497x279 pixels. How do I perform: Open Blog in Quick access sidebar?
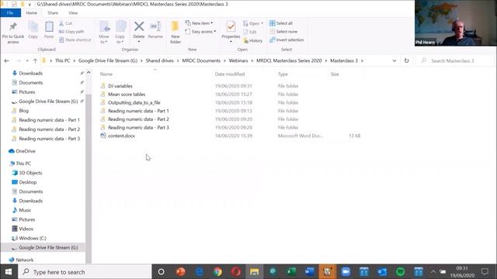(23, 110)
